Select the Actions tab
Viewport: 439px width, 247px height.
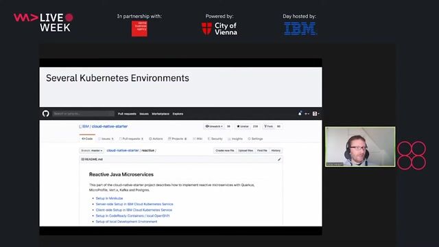tap(156, 139)
